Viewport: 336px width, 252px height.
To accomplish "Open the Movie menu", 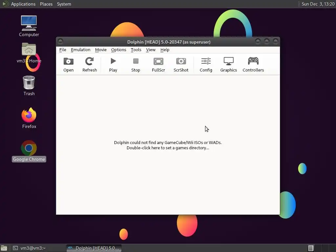I will tap(101, 50).
